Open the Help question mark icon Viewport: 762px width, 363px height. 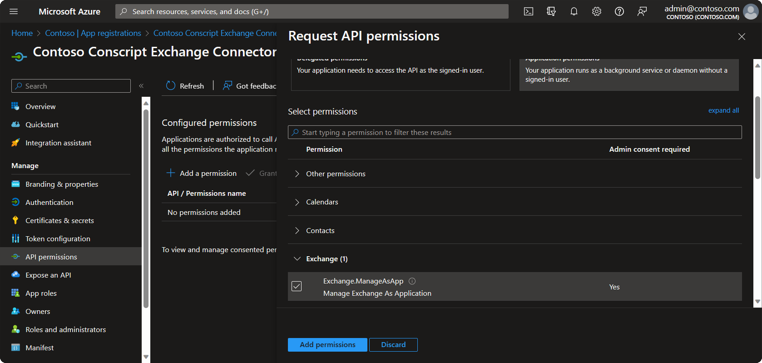(619, 11)
